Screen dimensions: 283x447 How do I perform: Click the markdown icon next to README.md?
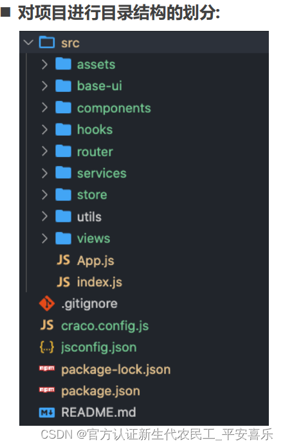[x=47, y=412]
